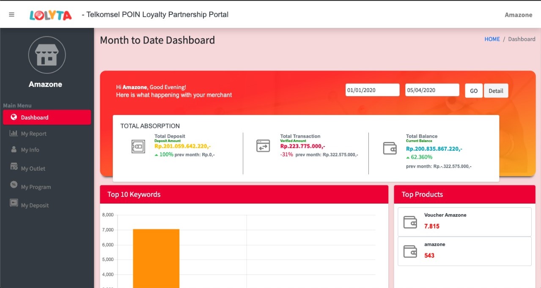Toggle the hamburger menu icon
The width and height of the screenshot is (541, 288).
tap(11, 14)
